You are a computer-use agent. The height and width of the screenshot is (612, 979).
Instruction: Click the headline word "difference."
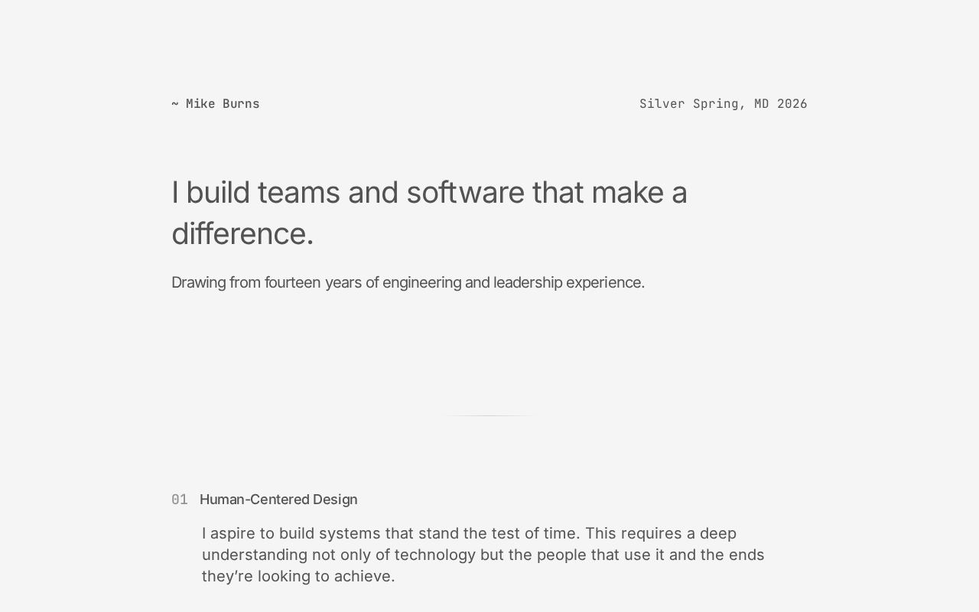pyautogui.click(x=242, y=234)
